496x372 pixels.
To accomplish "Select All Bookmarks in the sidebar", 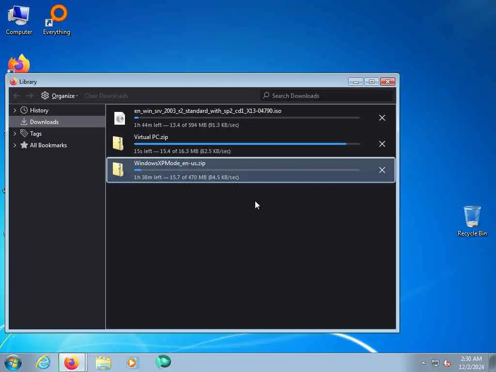I will (48, 145).
